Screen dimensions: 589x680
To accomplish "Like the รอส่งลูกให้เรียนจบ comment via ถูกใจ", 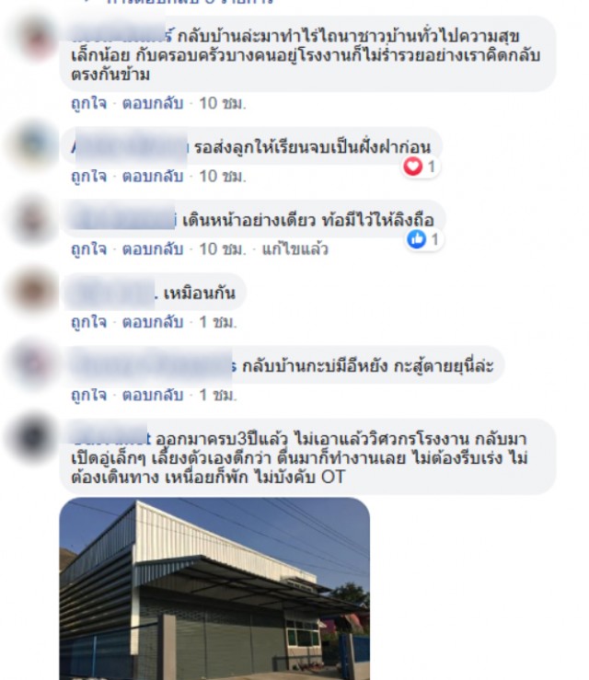I will [89, 177].
